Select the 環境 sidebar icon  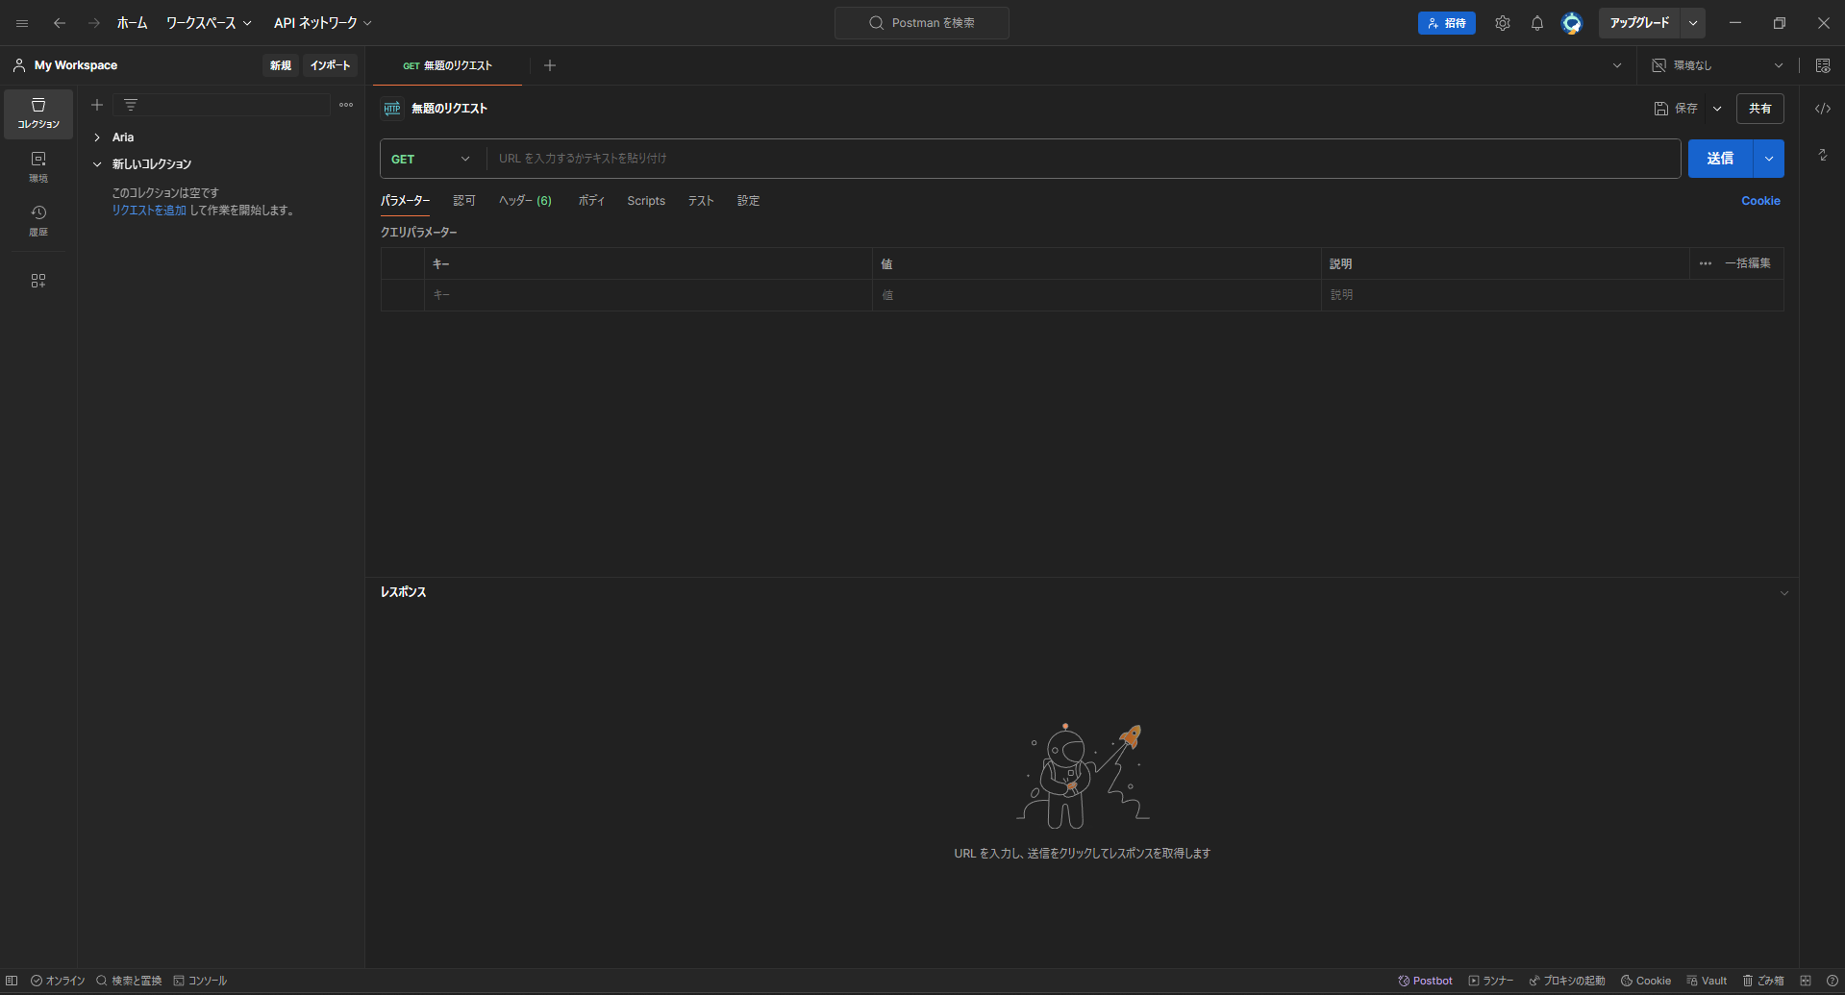[38, 165]
